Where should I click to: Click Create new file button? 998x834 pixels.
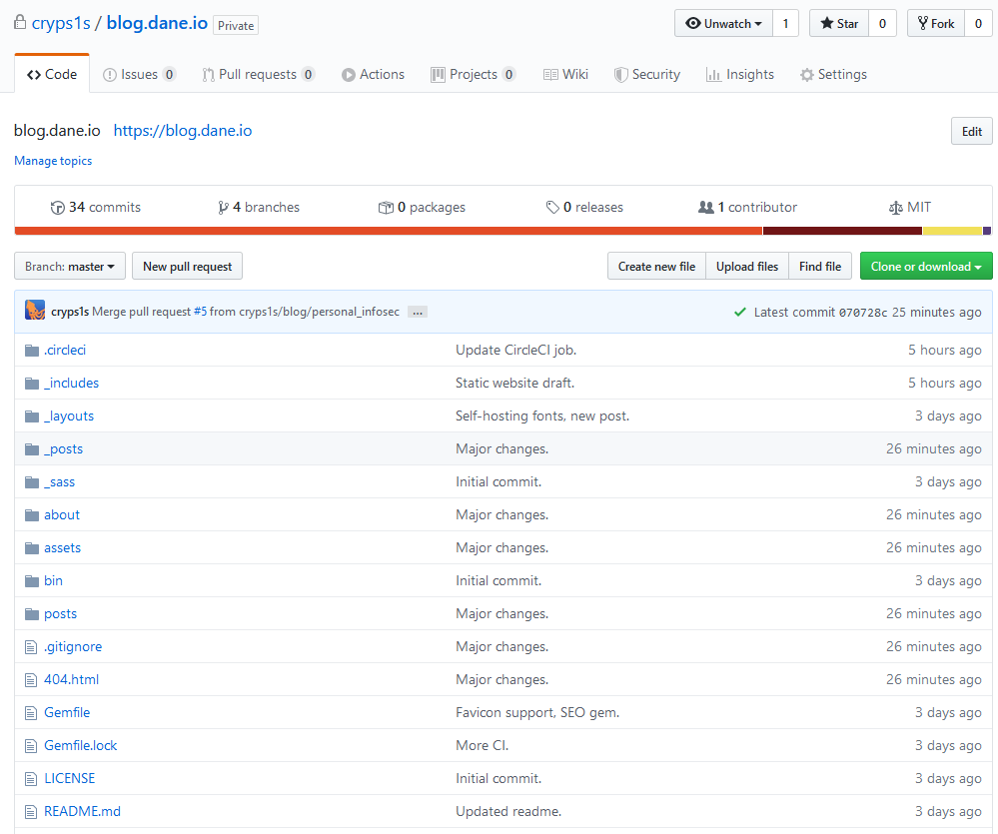pyautogui.click(x=657, y=266)
